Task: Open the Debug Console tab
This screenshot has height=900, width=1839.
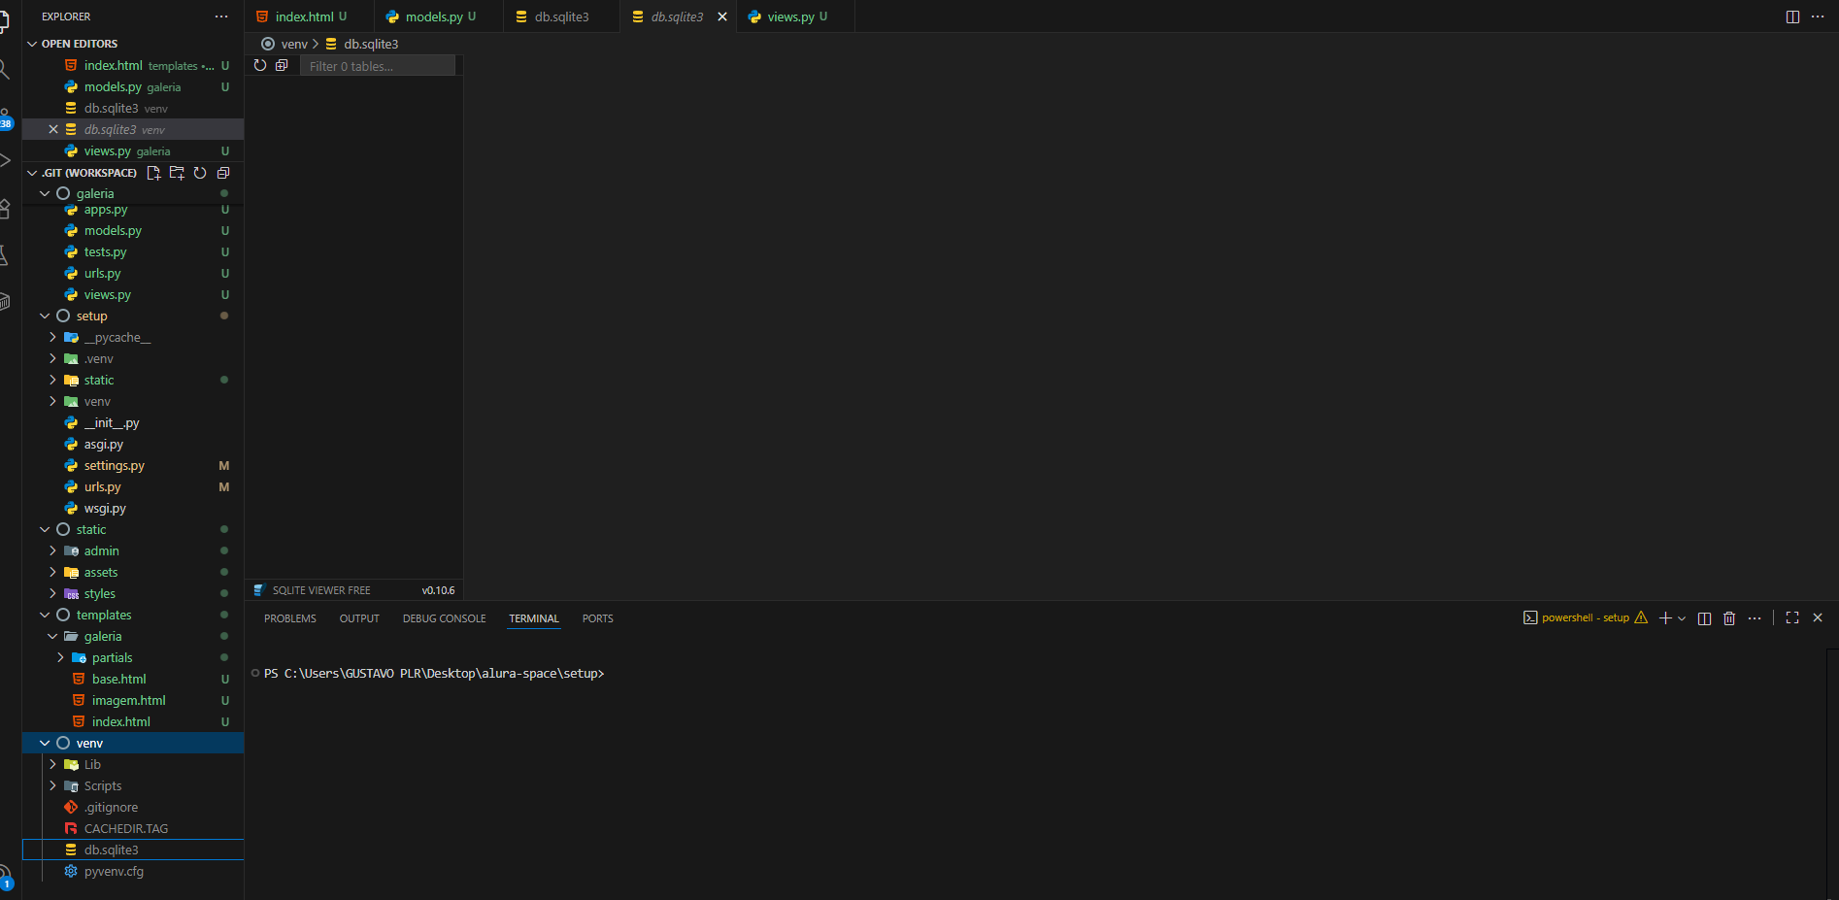Action: (444, 618)
